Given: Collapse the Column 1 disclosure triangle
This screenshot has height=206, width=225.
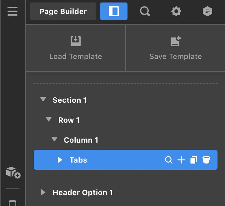Looking at the screenshot, I should (x=54, y=139).
